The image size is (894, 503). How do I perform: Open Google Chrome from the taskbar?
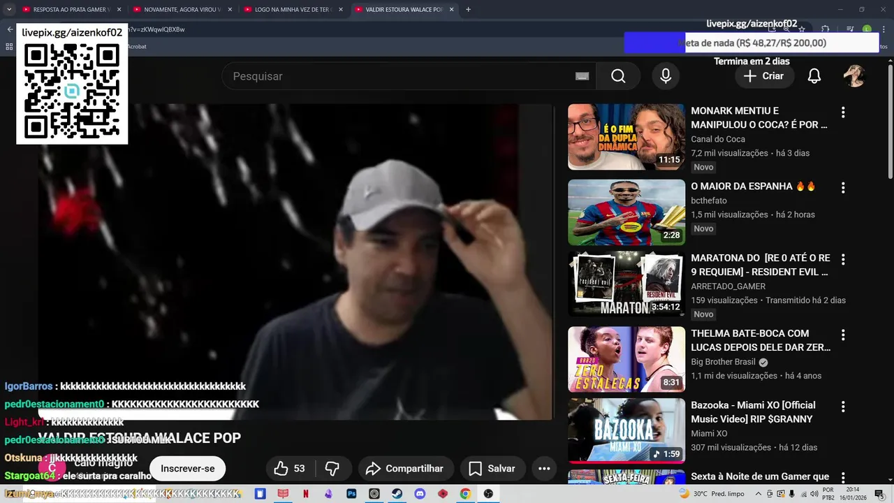point(465,494)
